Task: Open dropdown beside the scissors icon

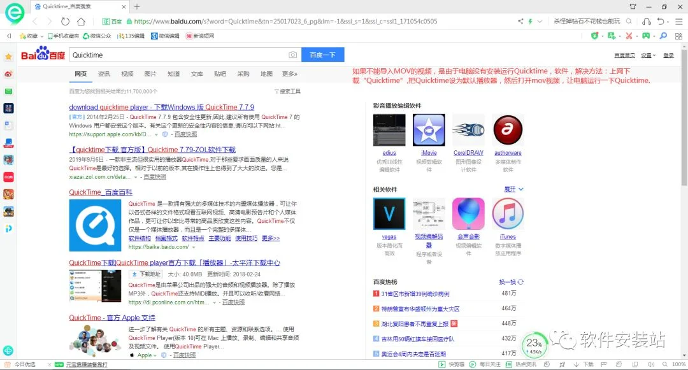Action: pos(636,36)
